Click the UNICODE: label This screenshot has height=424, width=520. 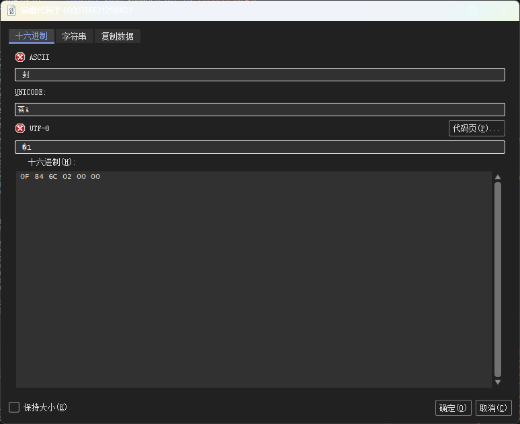pos(30,92)
